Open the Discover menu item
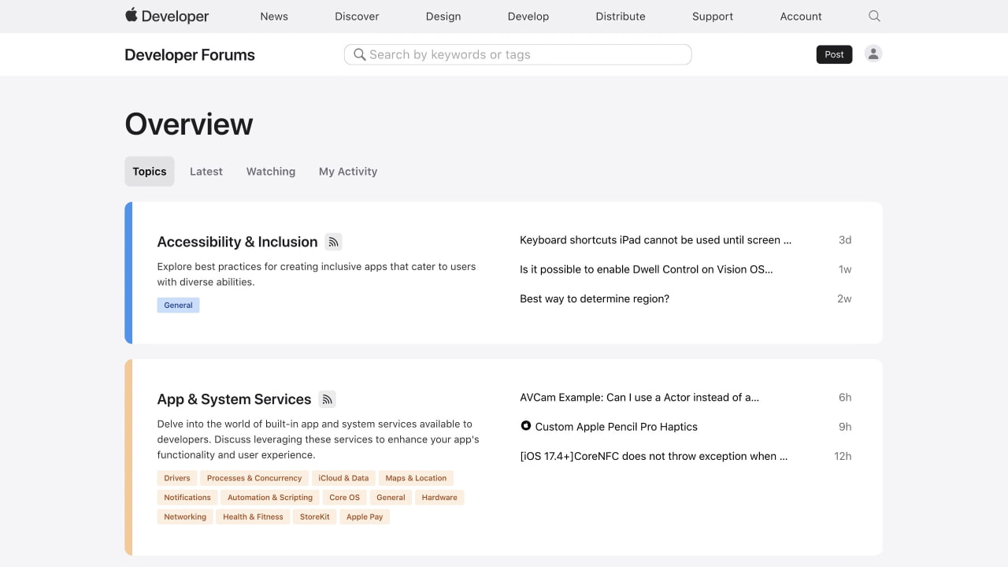1008x567 pixels. click(357, 16)
